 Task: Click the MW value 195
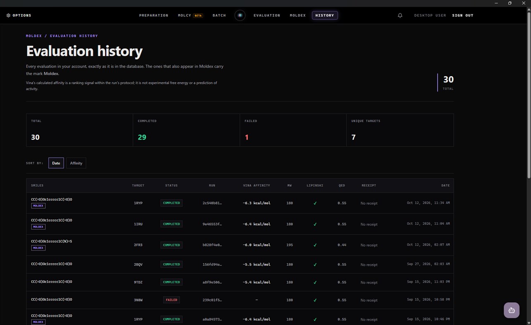point(289,245)
